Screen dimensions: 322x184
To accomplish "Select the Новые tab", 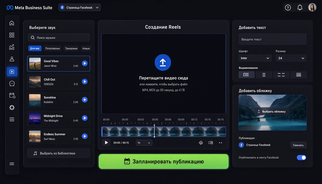I will click(86, 48).
